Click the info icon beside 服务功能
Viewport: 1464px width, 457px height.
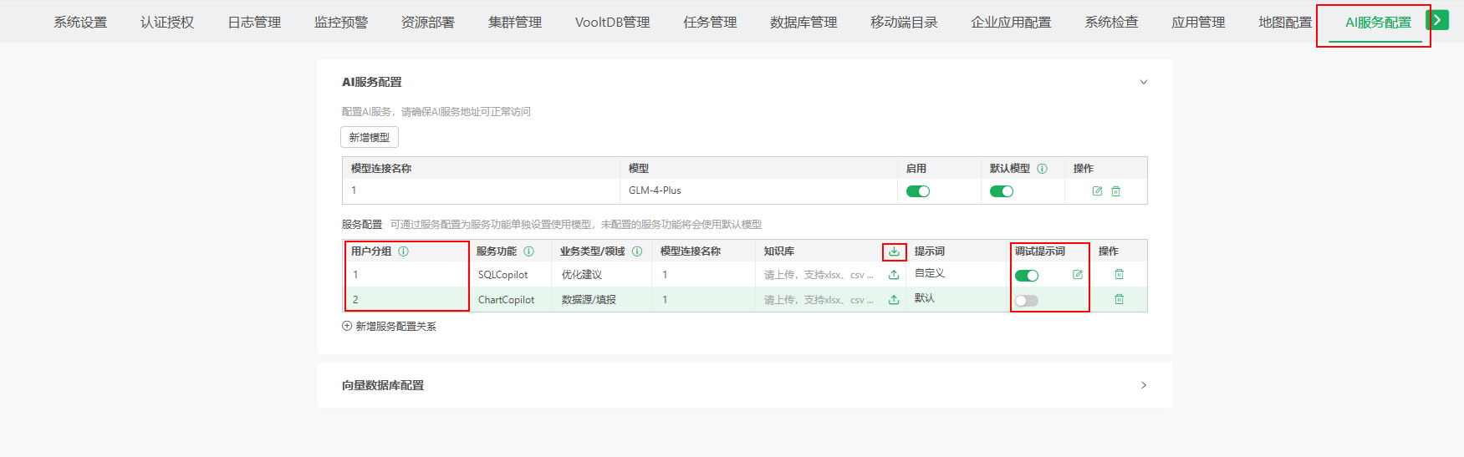[x=528, y=251]
